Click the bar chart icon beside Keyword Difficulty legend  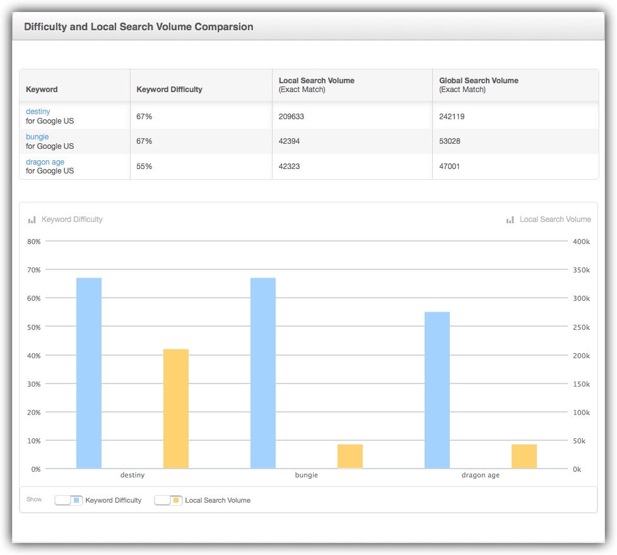point(32,220)
